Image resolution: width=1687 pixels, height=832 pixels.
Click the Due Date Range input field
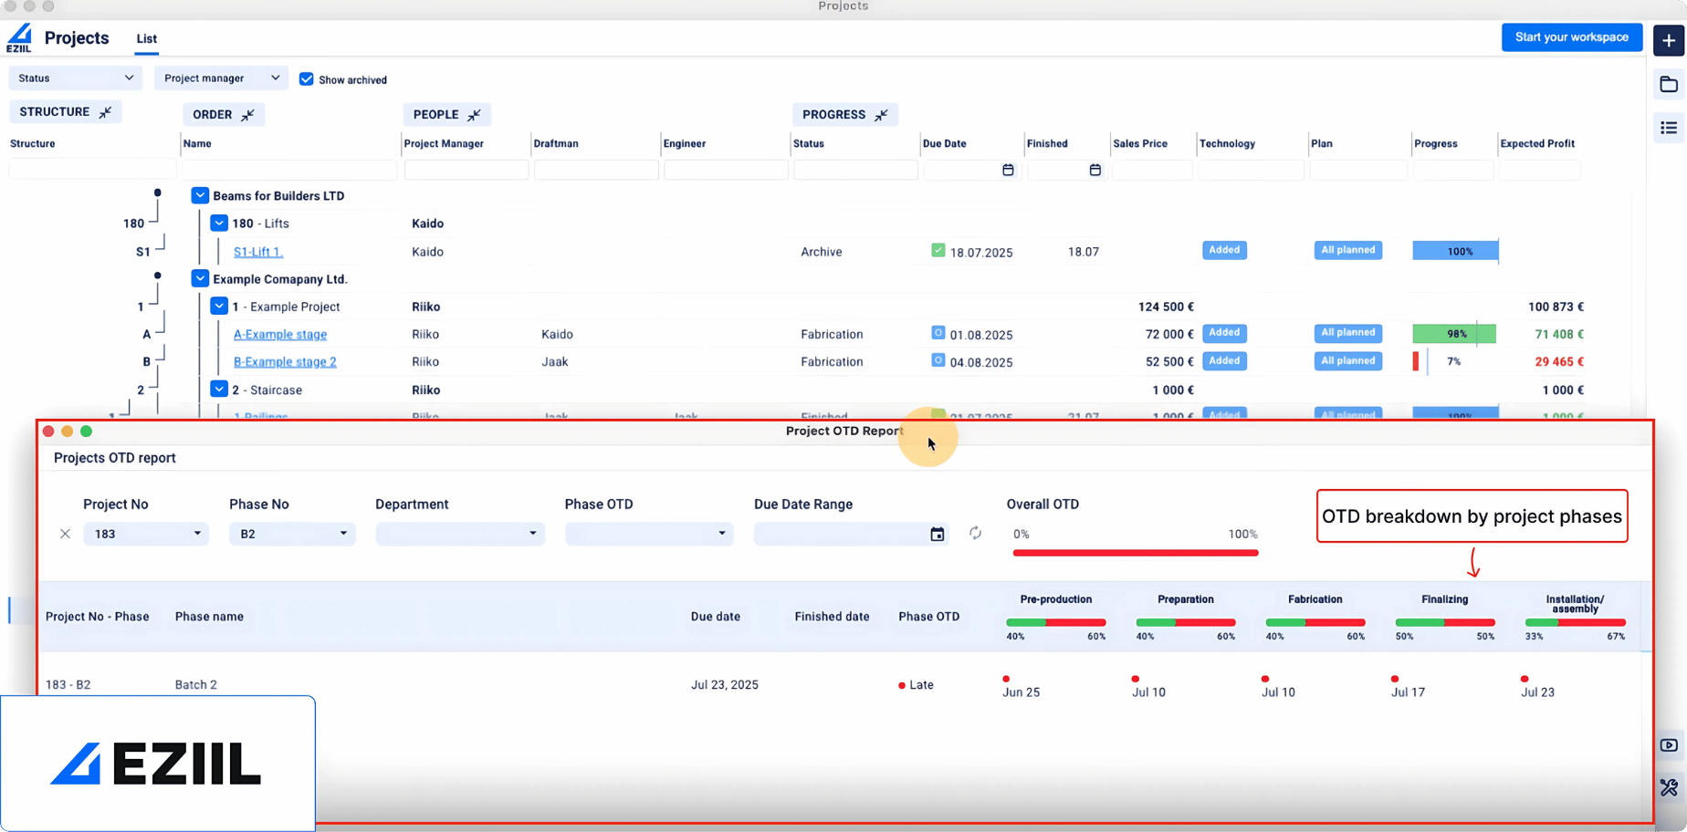pyautogui.click(x=851, y=534)
